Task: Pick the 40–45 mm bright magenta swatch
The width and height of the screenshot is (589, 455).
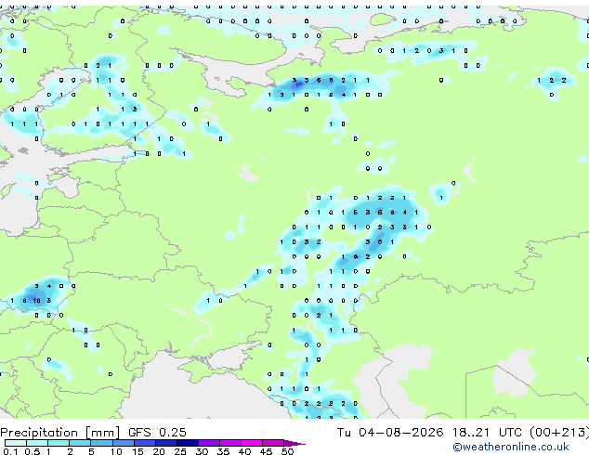Action: pyautogui.click(x=252, y=443)
